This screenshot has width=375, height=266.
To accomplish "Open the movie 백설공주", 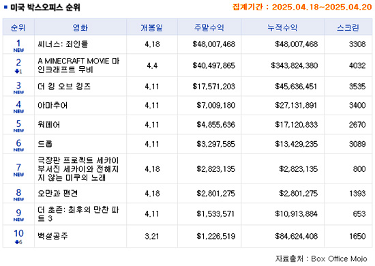I will [52, 236].
